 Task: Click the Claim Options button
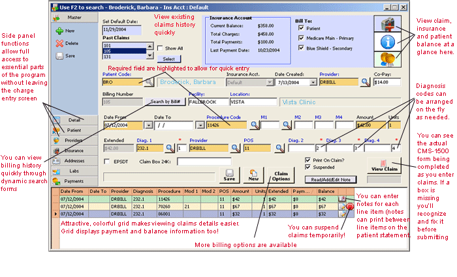coord(281,176)
